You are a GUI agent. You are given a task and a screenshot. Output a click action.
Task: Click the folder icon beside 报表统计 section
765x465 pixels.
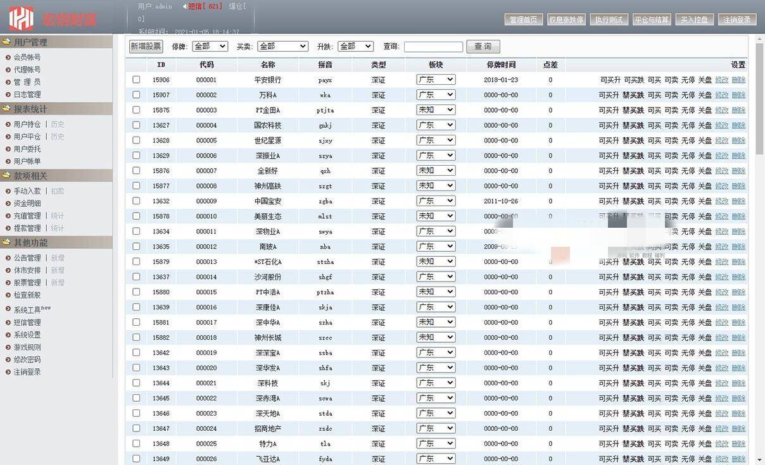(6, 109)
